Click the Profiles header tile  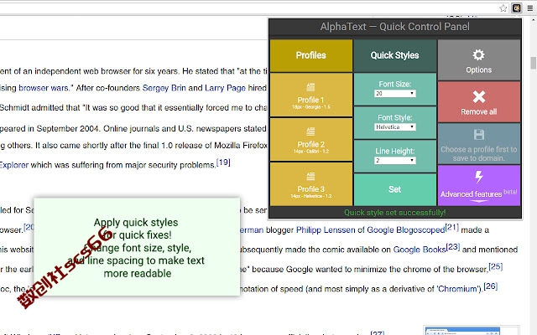pyautogui.click(x=311, y=55)
